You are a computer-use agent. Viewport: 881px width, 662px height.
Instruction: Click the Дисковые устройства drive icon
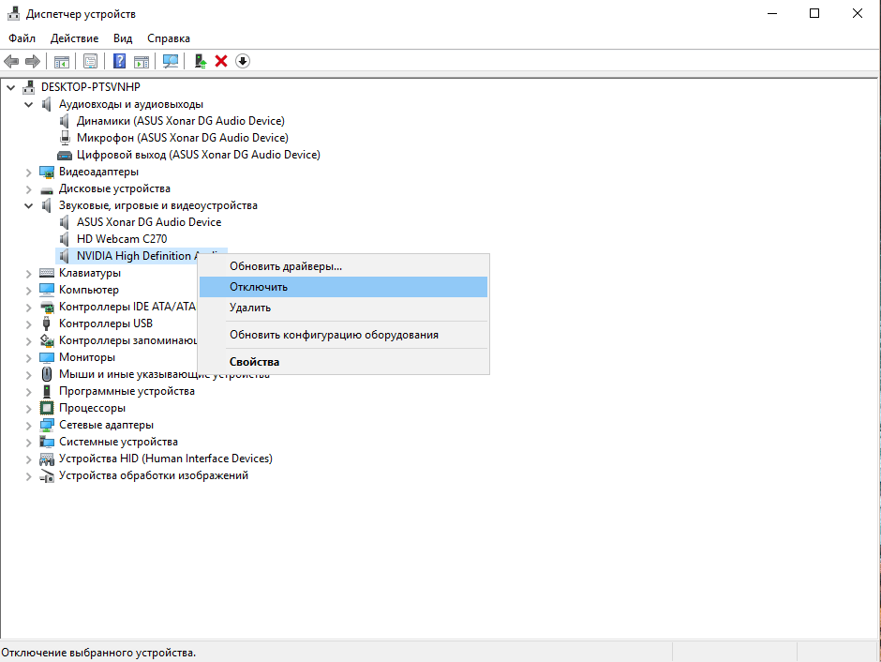[x=47, y=190]
